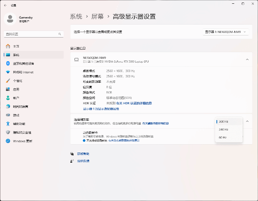
Task: Click the network Wi-Fi icon
Action: click(8, 72)
